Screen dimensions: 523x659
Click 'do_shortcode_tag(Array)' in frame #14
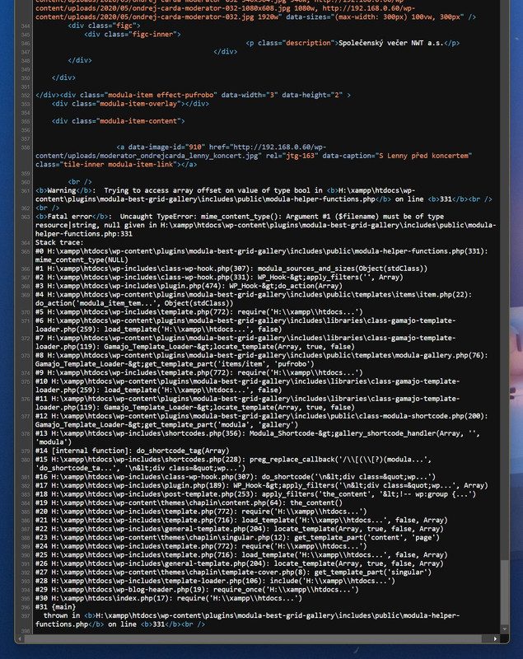coord(183,451)
